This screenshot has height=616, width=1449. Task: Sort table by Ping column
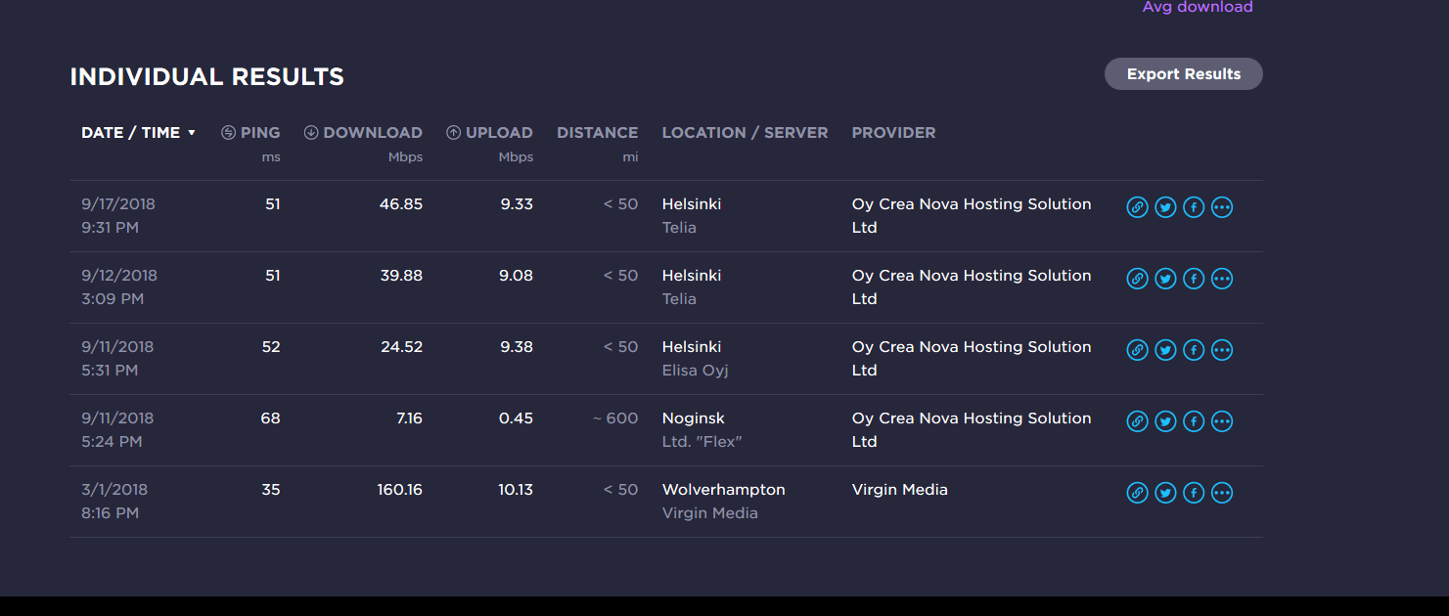pos(250,133)
